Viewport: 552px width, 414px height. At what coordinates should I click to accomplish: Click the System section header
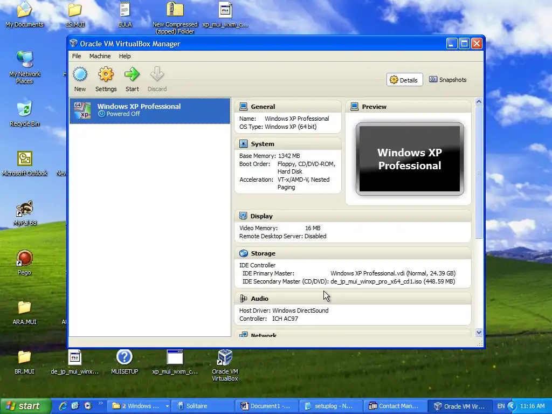tap(288, 144)
